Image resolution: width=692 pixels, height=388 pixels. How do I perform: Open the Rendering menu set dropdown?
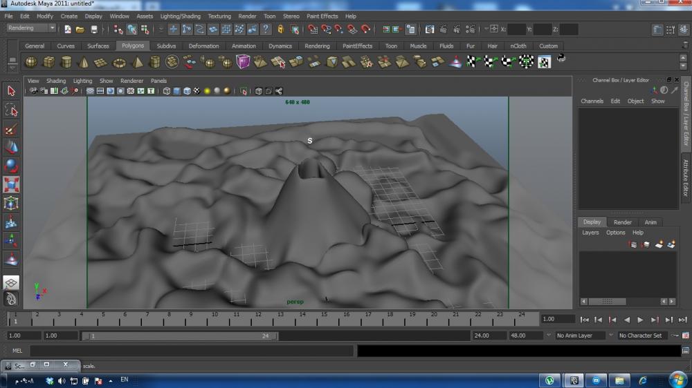click(32, 28)
